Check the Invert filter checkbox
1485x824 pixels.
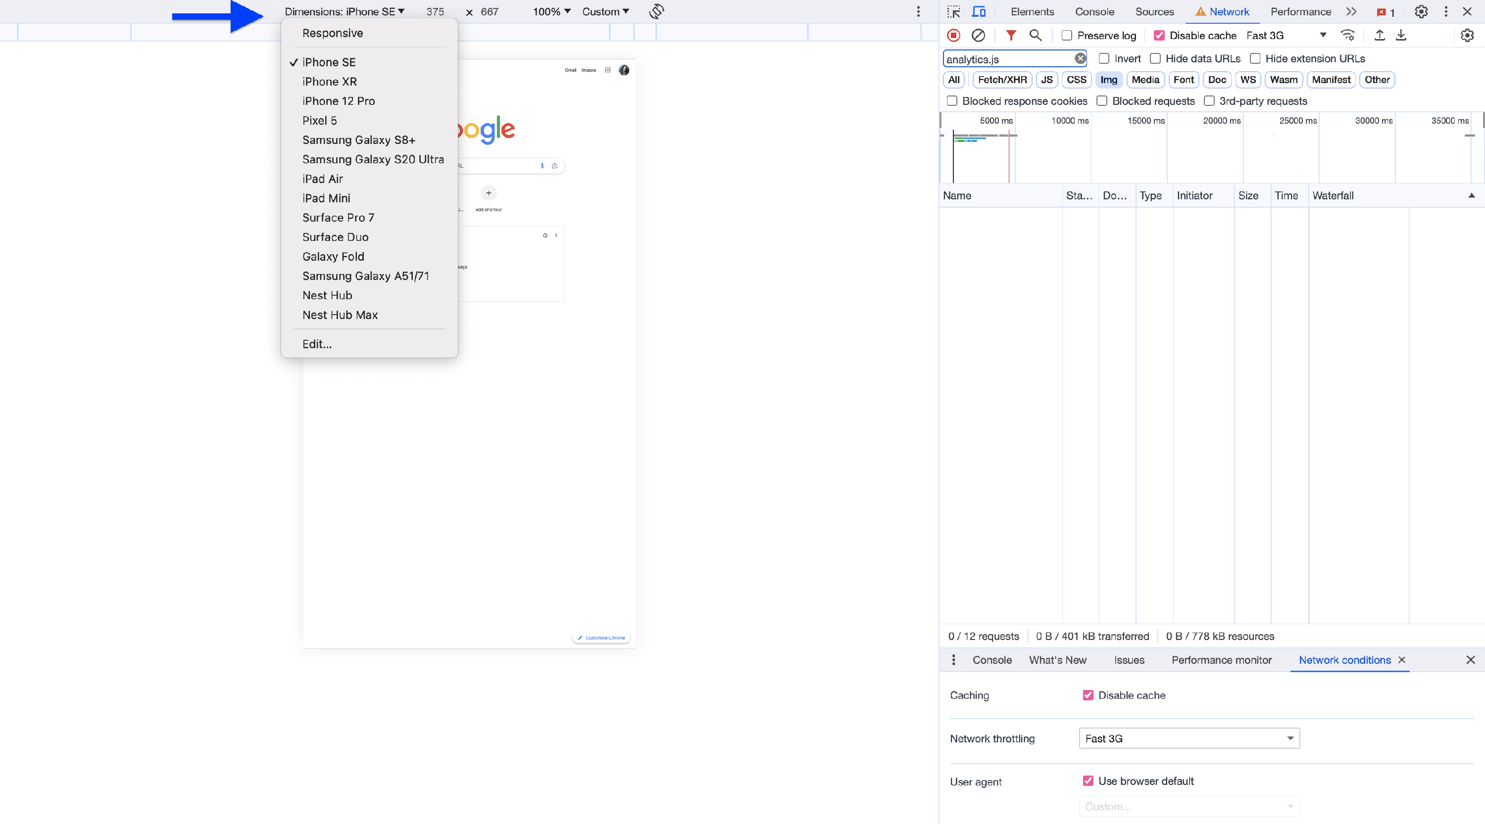point(1104,59)
